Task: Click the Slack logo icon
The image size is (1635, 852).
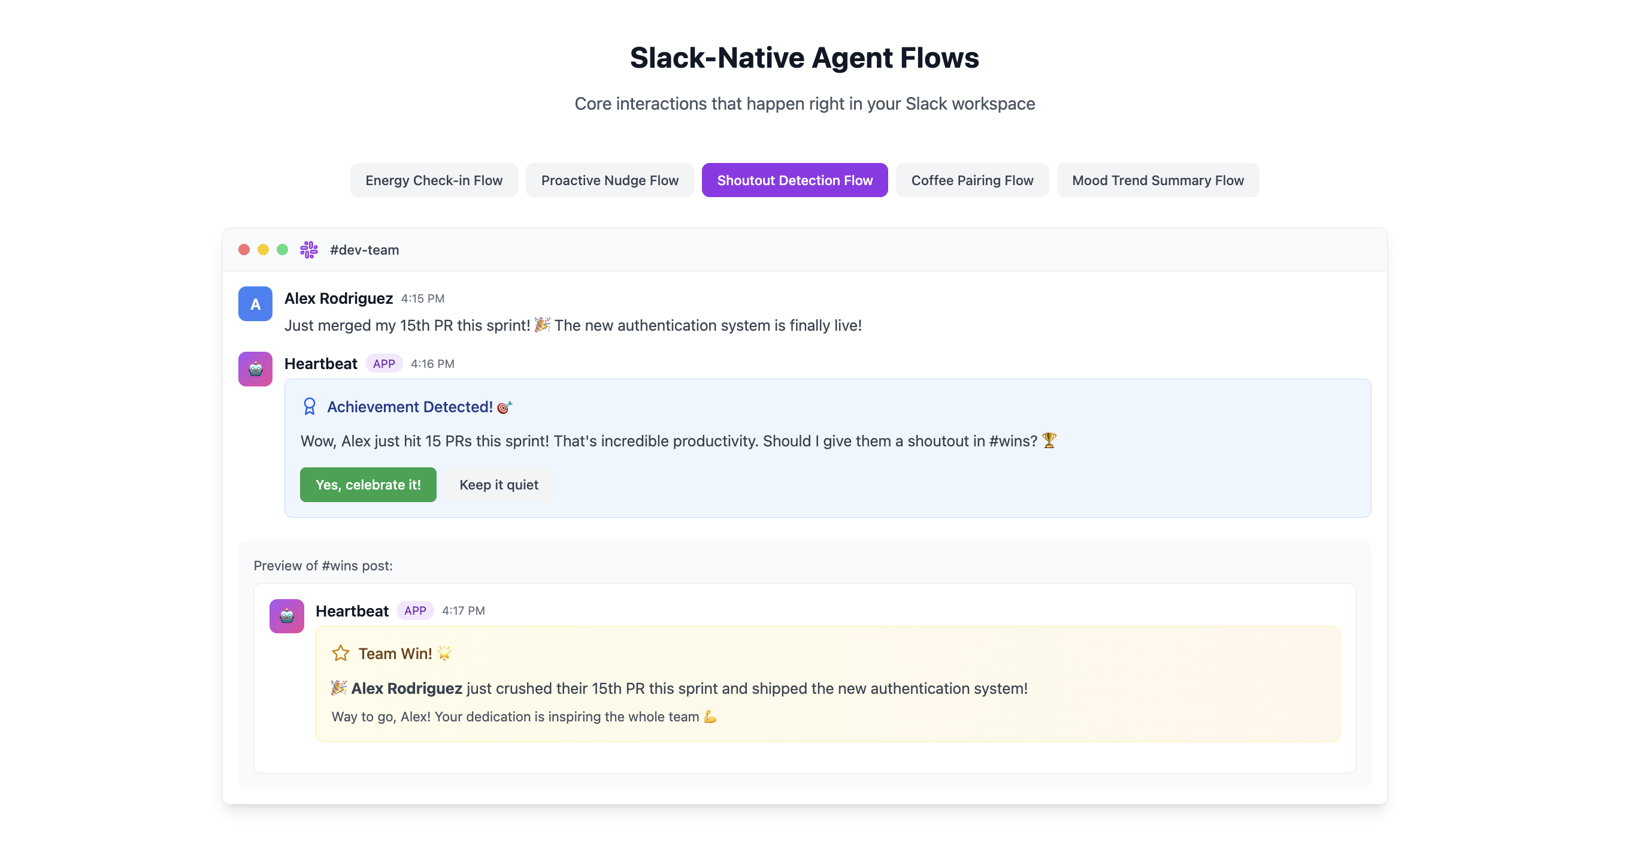Action: pos(309,249)
